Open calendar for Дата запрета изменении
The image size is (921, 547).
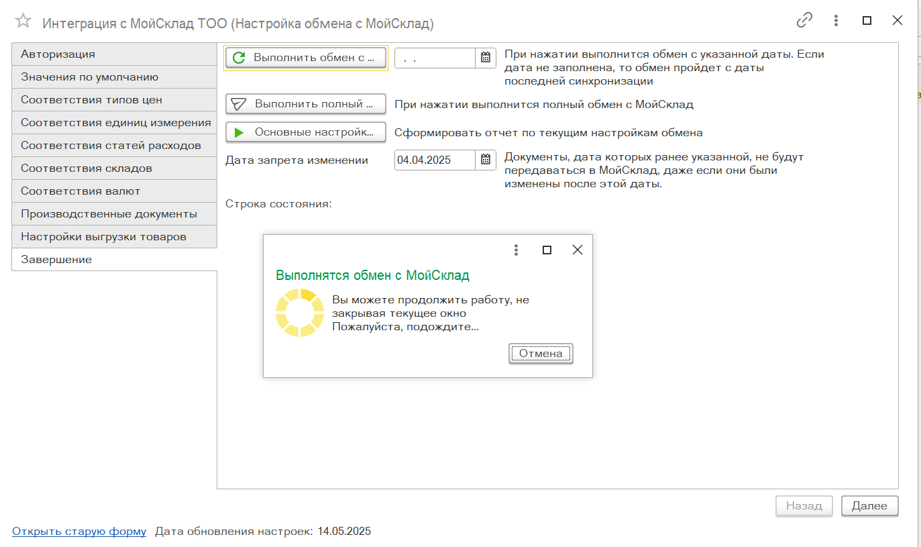click(486, 160)
